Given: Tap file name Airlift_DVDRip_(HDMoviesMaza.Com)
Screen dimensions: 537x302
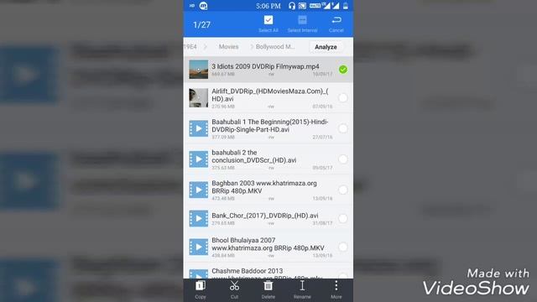Looking at the screenshot, I should (270, 95).
